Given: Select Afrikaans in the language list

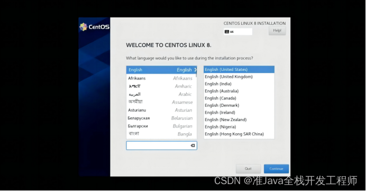Looking at the screenshot, I should pos(161,78).
